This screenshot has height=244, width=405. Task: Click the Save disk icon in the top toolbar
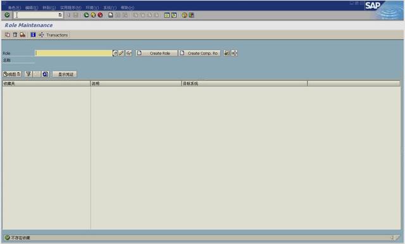pyautogui.click(x=76, y=15)
